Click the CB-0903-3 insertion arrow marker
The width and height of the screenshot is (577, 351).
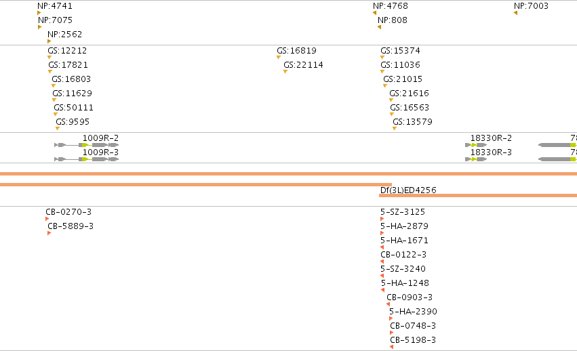tap(389, 304)
